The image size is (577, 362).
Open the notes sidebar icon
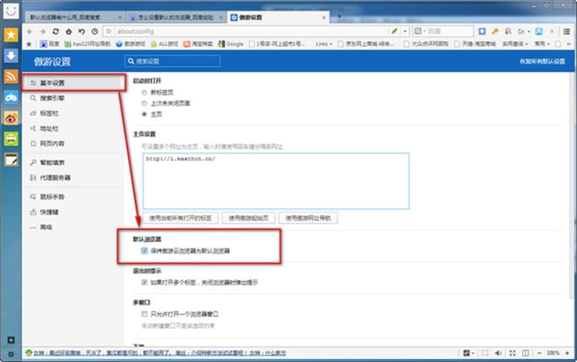11,160
